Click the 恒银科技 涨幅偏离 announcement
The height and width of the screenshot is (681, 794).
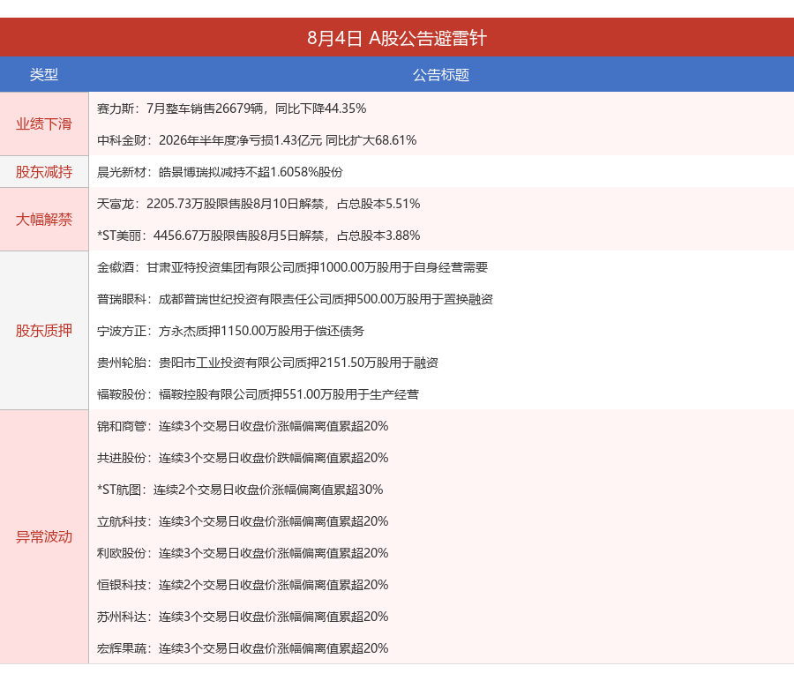[243, 585]
